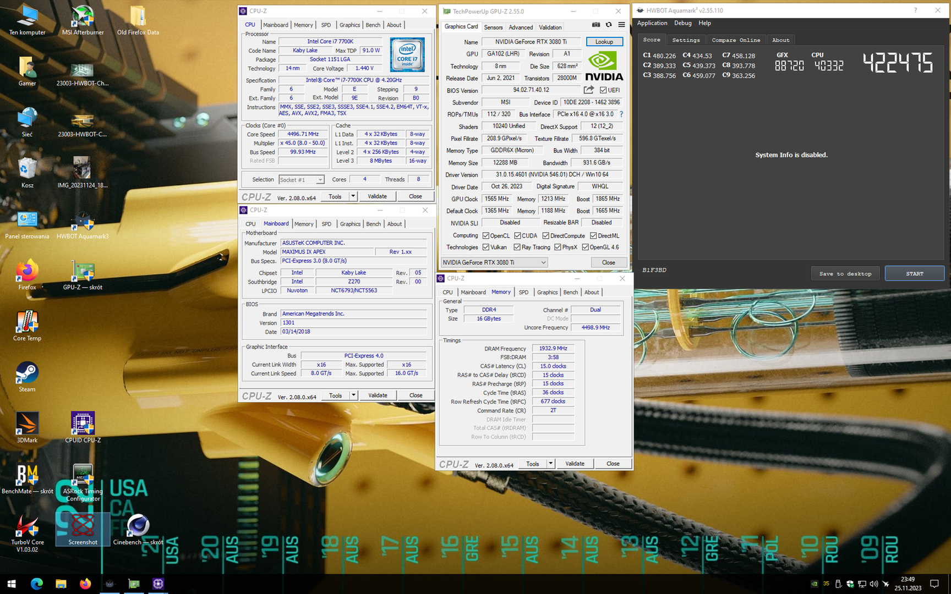Click the GPU-Z subvendor MSI field
This screenshot has height=594, width=951.
[505, 102]
